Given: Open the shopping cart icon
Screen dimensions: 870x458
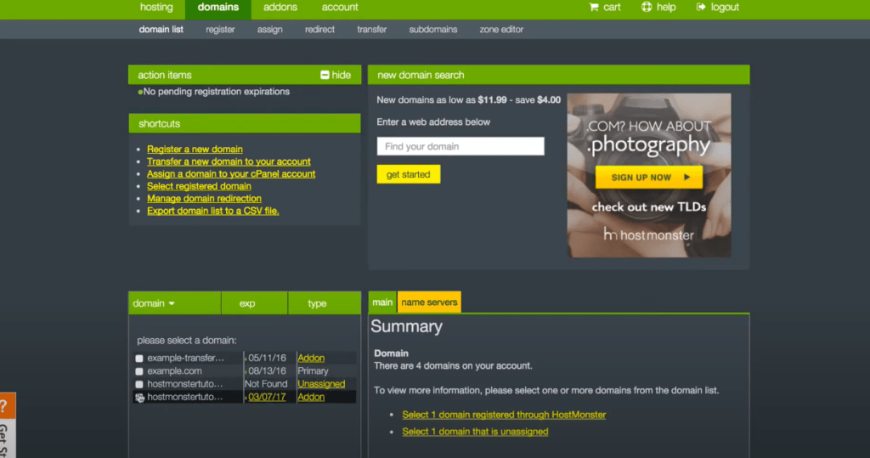Looking at the screenshot, I should (x=594, y=7).
